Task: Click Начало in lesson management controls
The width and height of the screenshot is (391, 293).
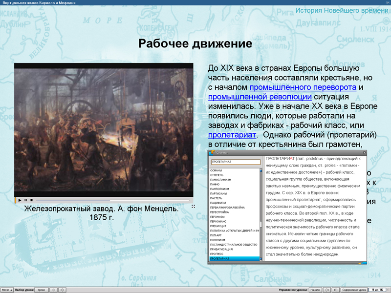Action: [x=315, y=289]
